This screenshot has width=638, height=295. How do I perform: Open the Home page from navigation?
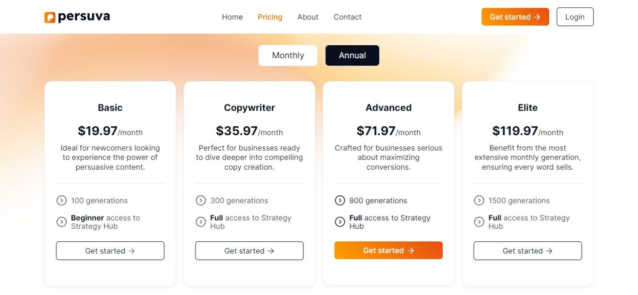232,17
